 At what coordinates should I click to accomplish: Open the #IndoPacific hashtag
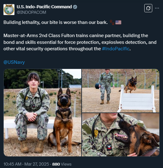click(x=116, y=49)
